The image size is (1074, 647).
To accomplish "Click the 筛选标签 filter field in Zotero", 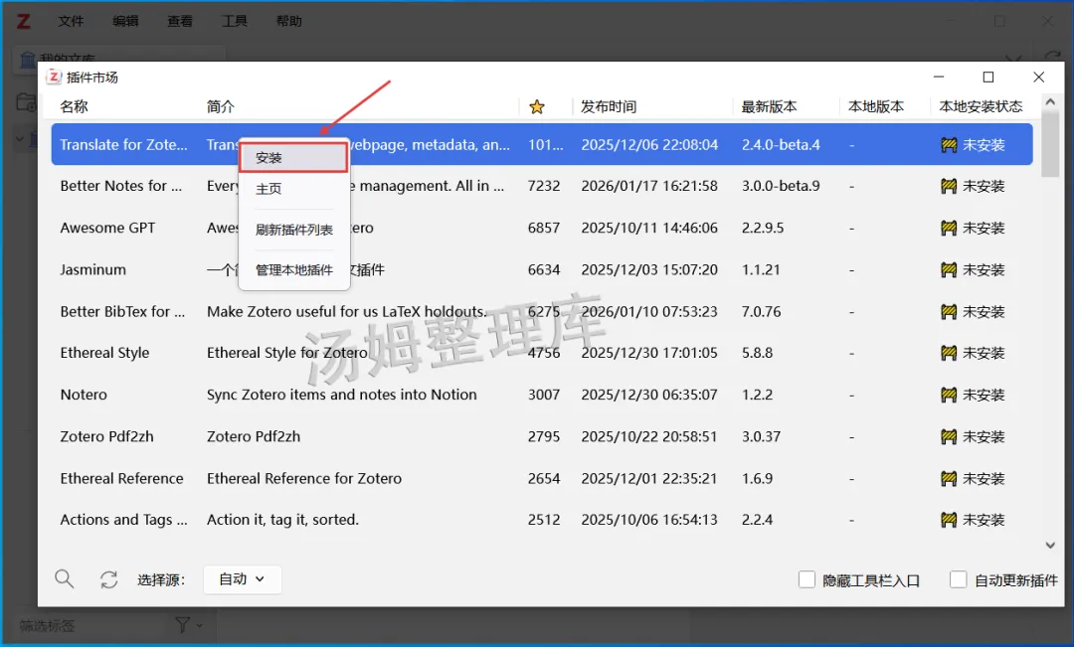I will [x=89, y=625].
